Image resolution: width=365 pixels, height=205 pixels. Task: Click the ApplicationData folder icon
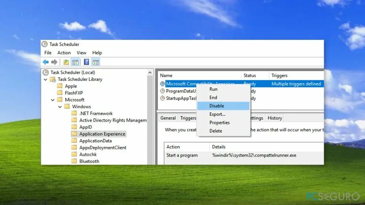coord(74,141)
